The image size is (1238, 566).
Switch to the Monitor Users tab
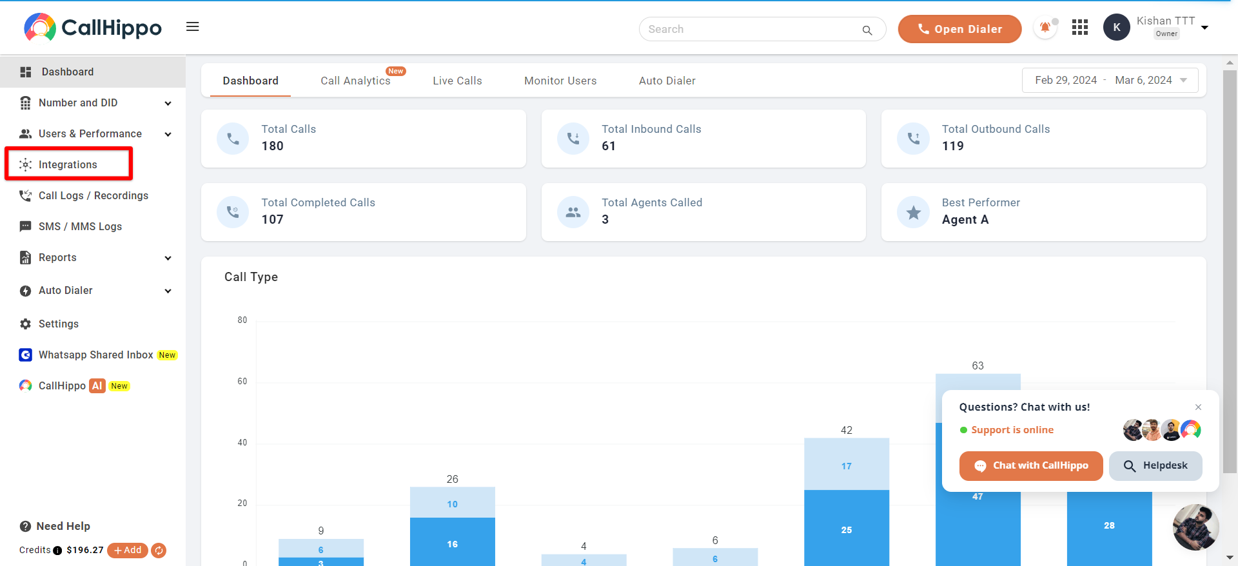[560, 81]
